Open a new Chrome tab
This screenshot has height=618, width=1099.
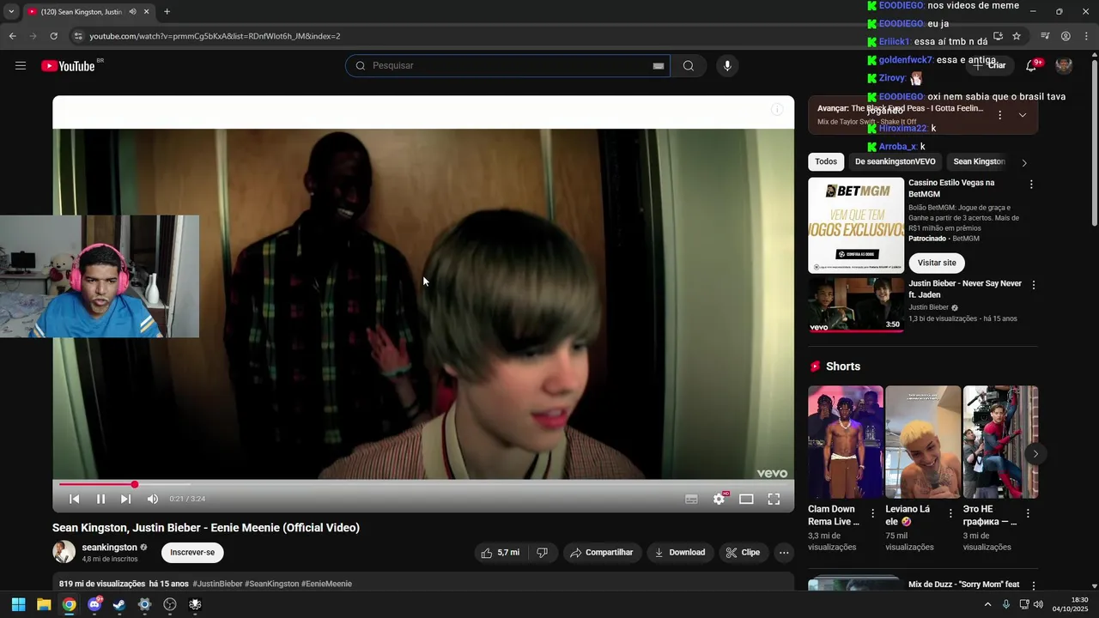167,12
